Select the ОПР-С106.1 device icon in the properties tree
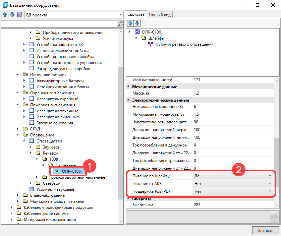Screen dimensions: 281x236 [137, 32]
